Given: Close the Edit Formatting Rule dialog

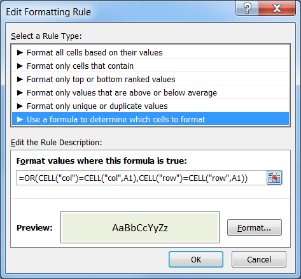Looking at the screenshot, I should click(277, 8).
